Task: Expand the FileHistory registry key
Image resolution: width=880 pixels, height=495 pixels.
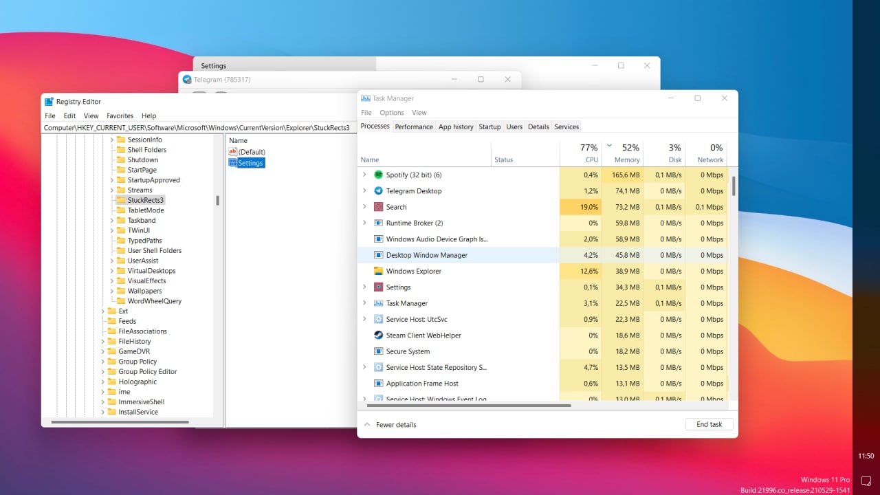Action: click(x=103, y=341)
